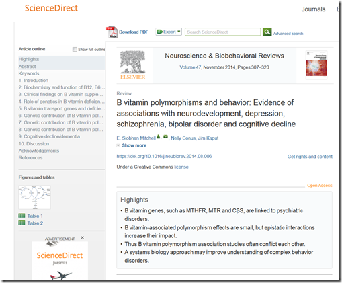
Task: Enable Show full outline checkbox
Action: [75, 49]
